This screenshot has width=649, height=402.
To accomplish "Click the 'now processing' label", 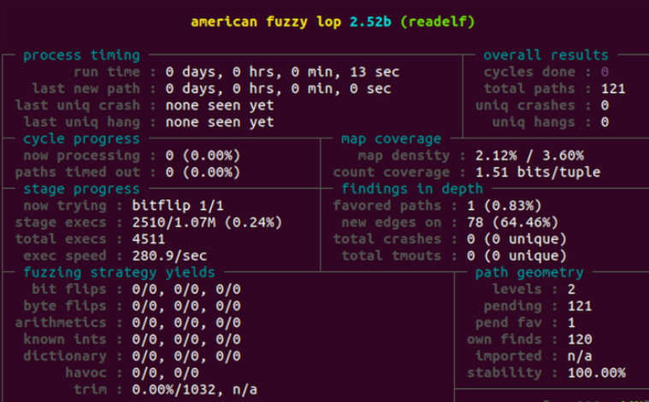I will point(82,155).
